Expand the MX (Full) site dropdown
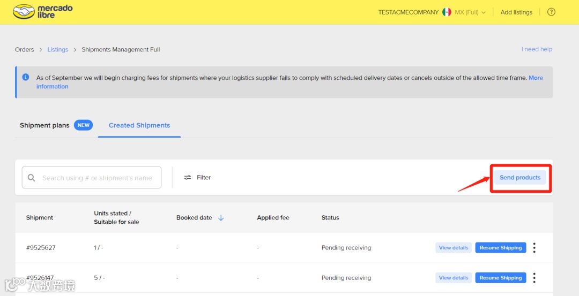The image size is (579, 296). (x=470, y=12)
